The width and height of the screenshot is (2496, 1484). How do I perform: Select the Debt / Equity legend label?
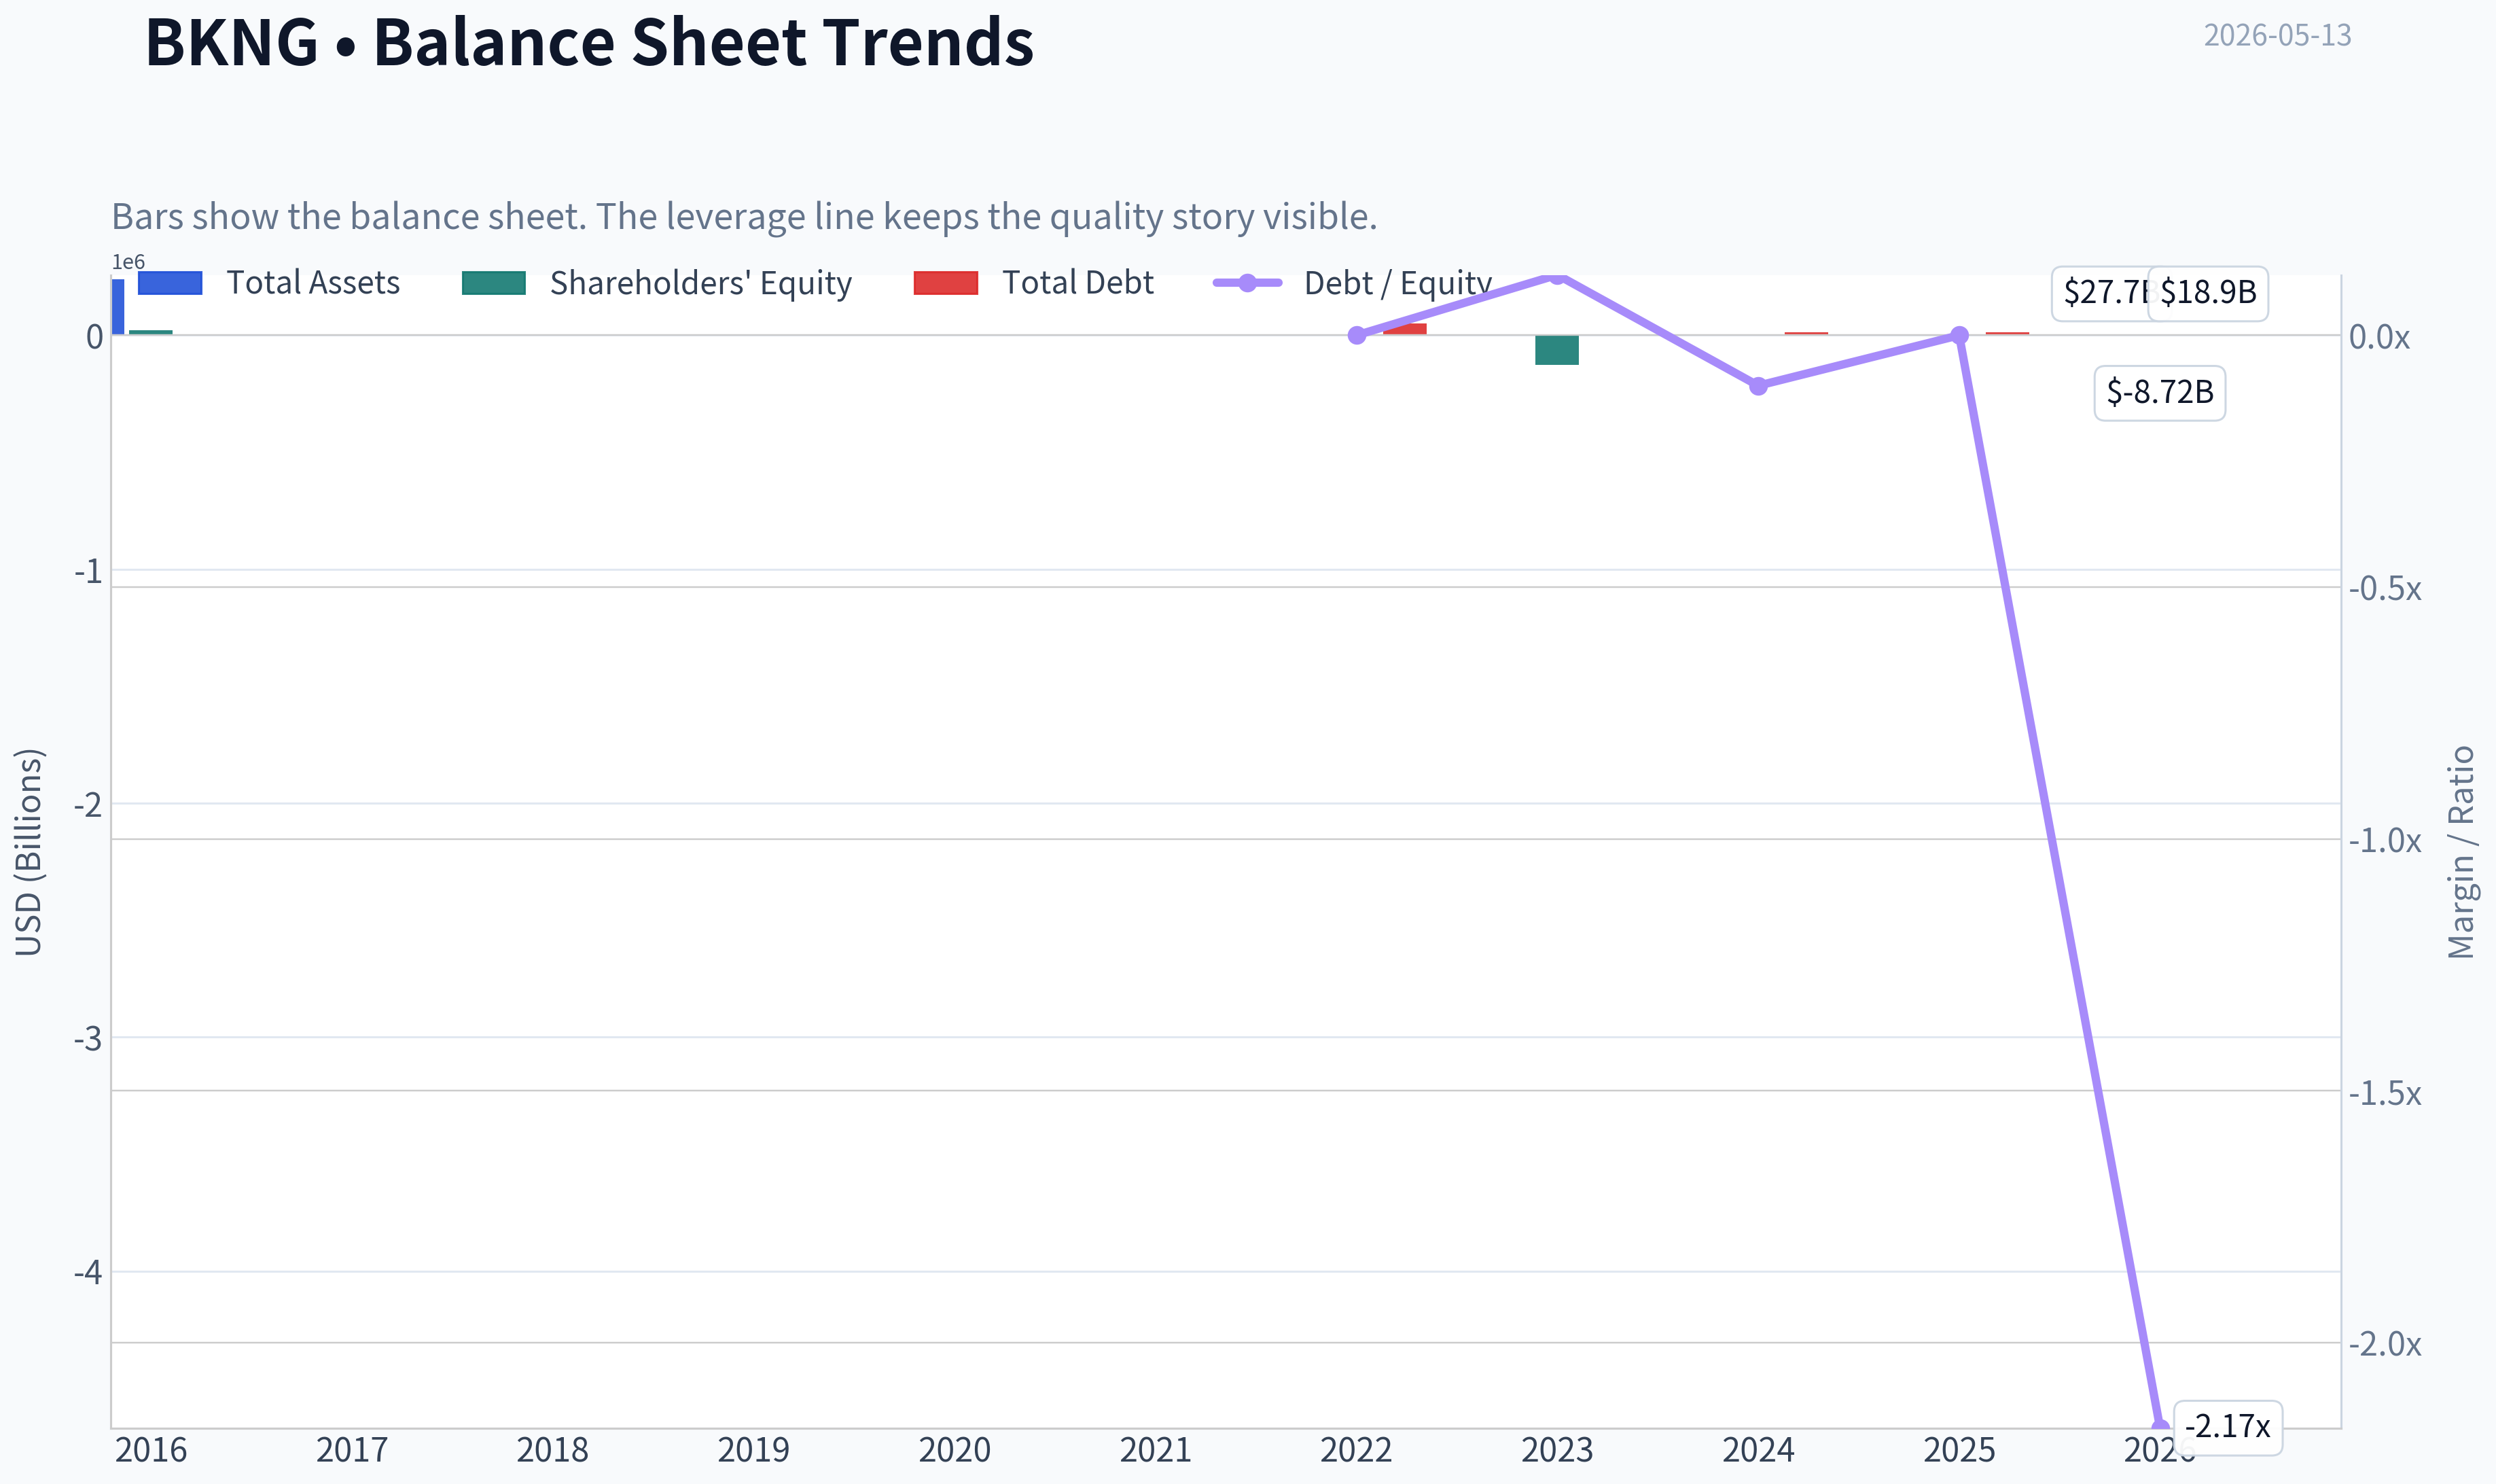click(x=1397, y=283)
